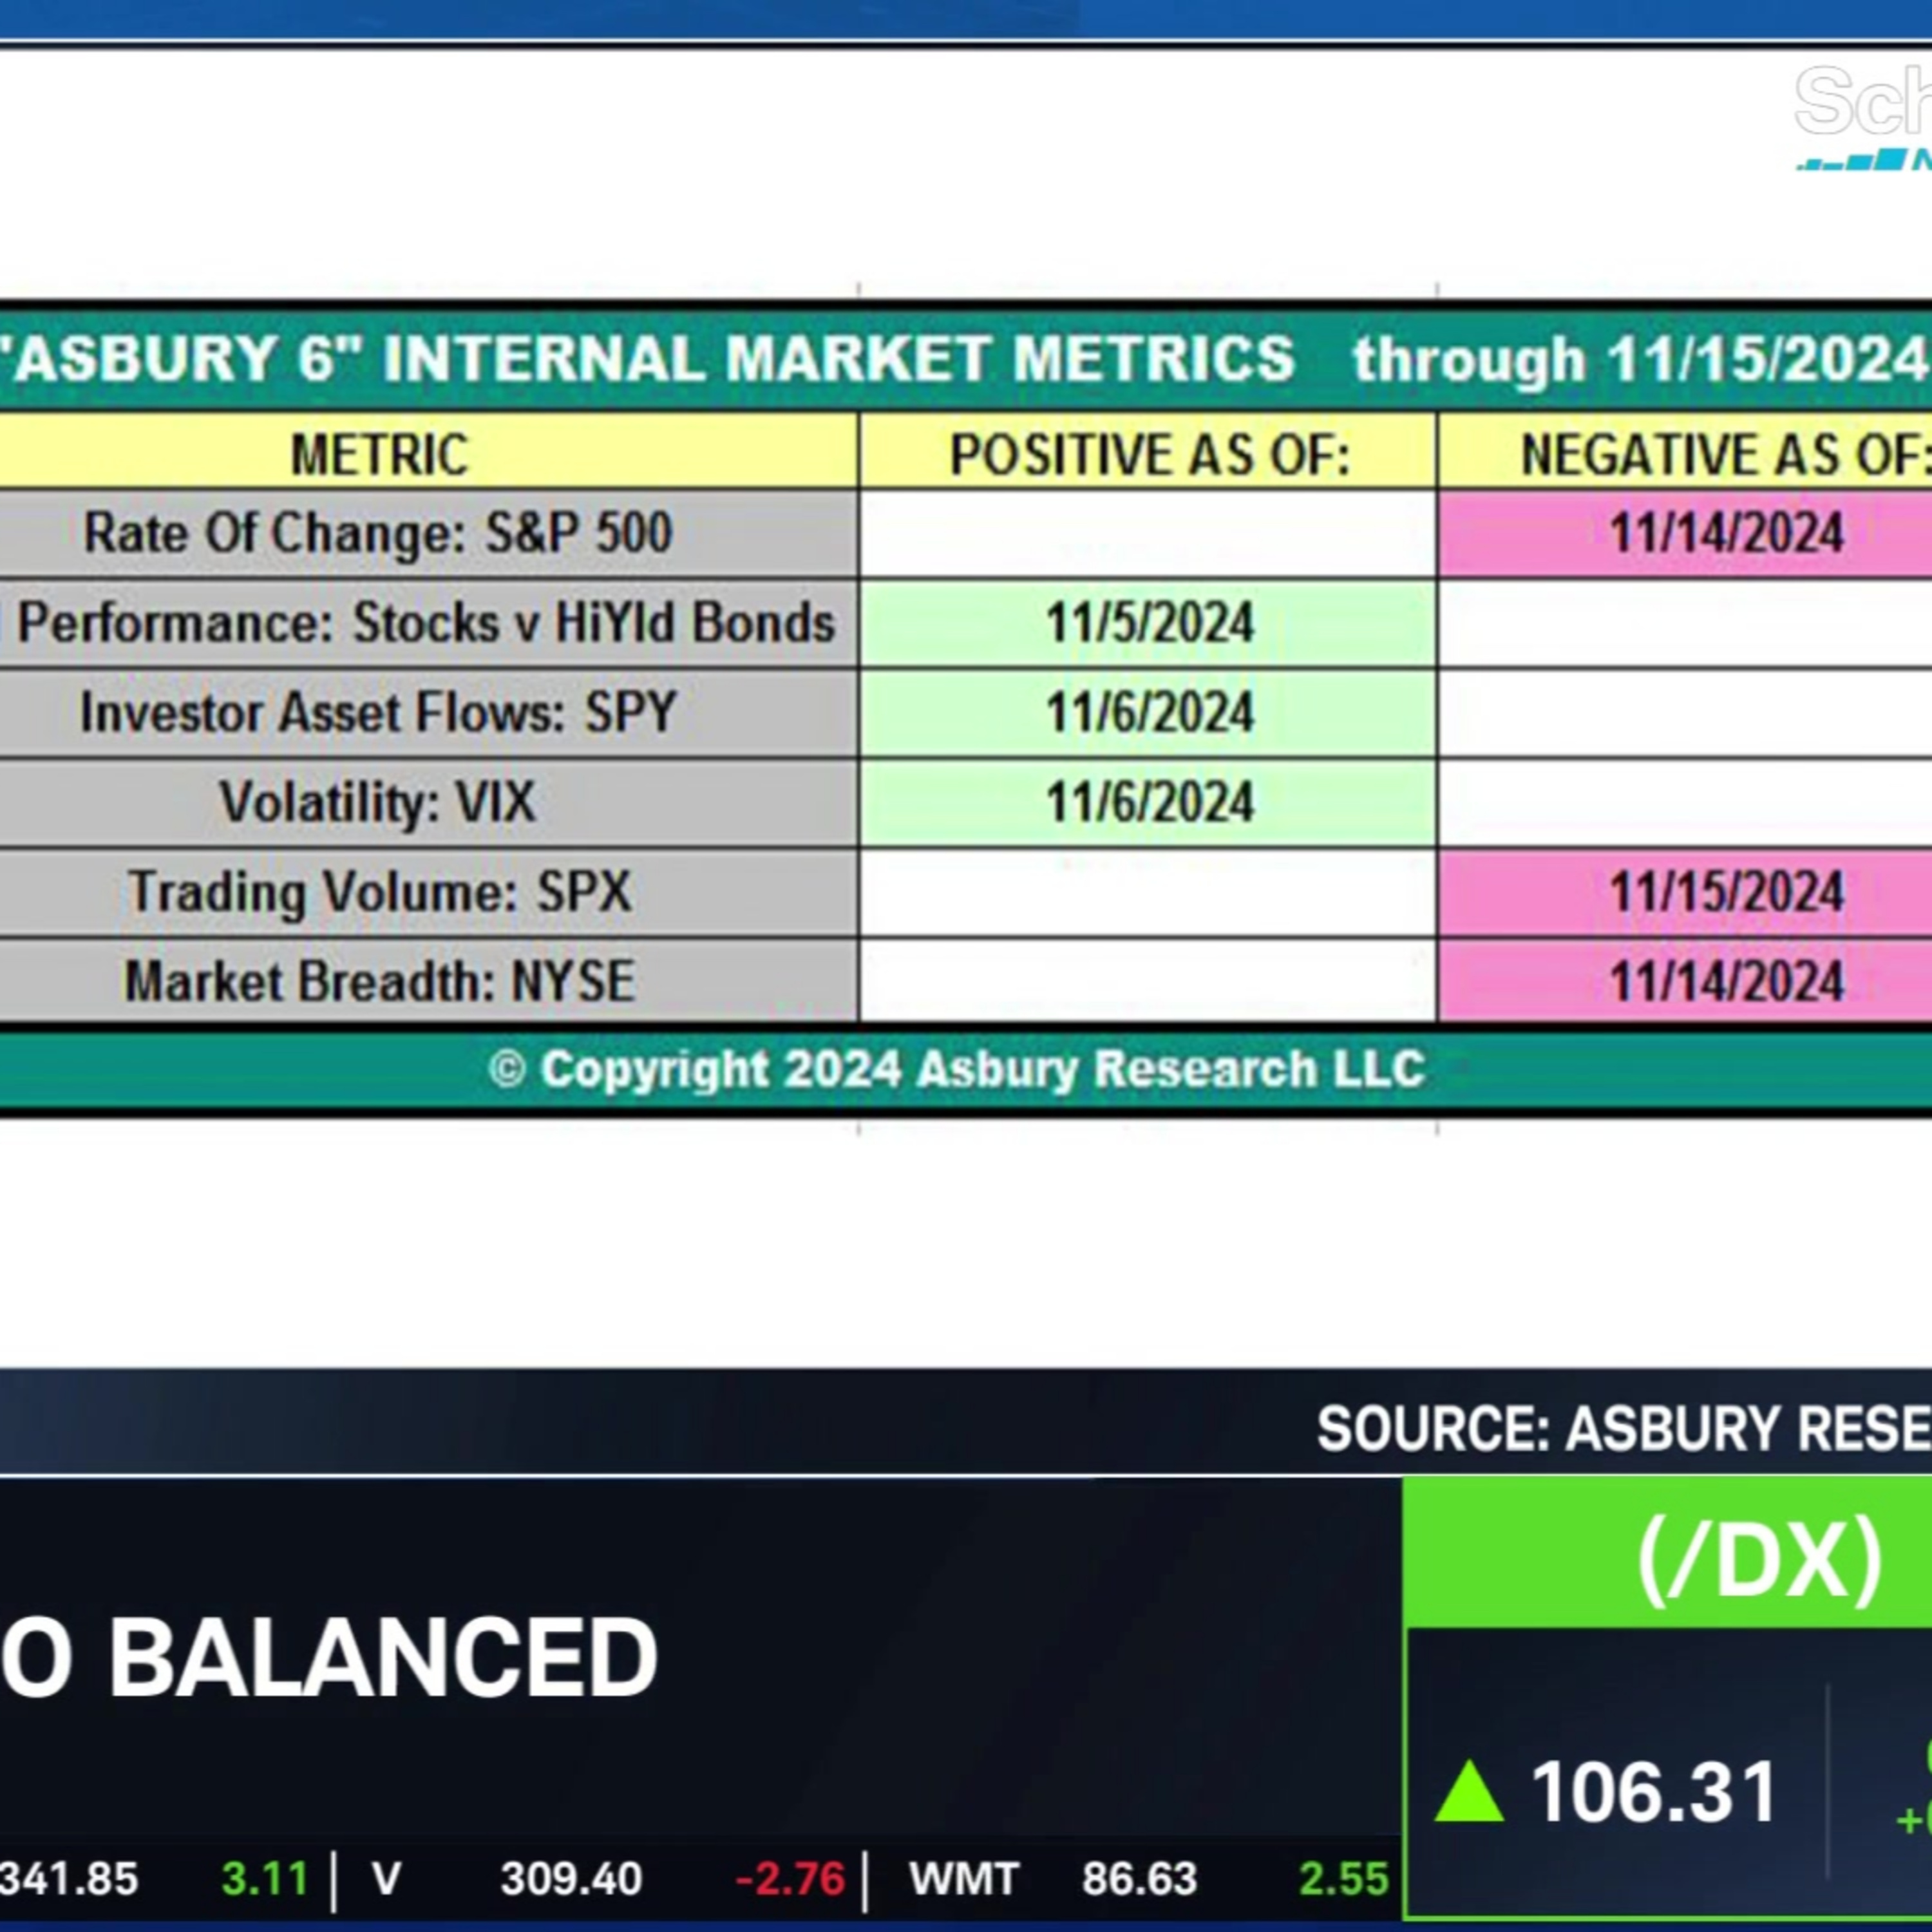
Task: Click the V ticker symbol
Action: (x=386, y=1879)
